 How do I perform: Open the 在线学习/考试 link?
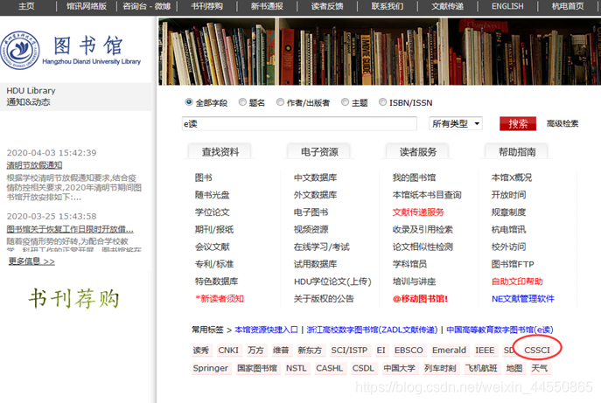point(322,247)
